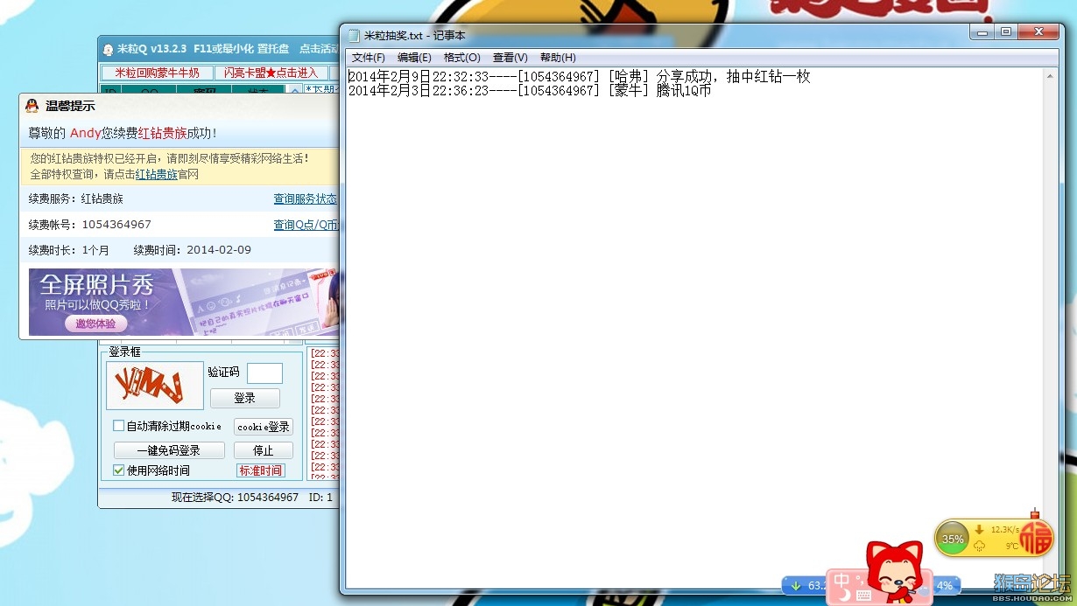The height and width of the screenshot is (606, 1077).
Task: Click the 35% memory ball on the desktop widget
Action: coord(953,539)
